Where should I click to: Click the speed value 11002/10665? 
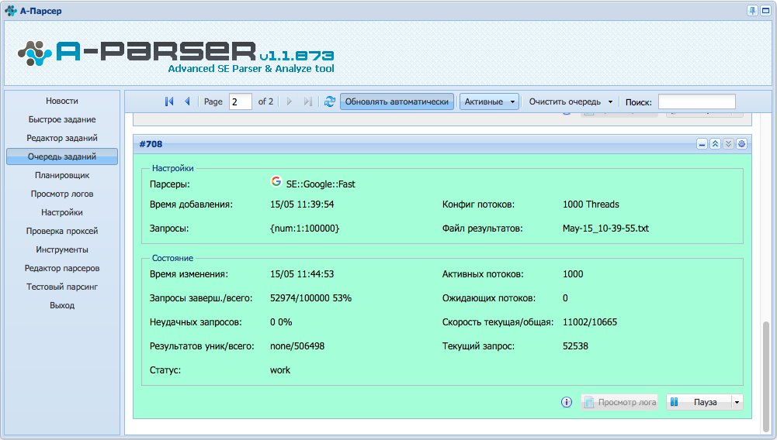(x=590, y=322)
